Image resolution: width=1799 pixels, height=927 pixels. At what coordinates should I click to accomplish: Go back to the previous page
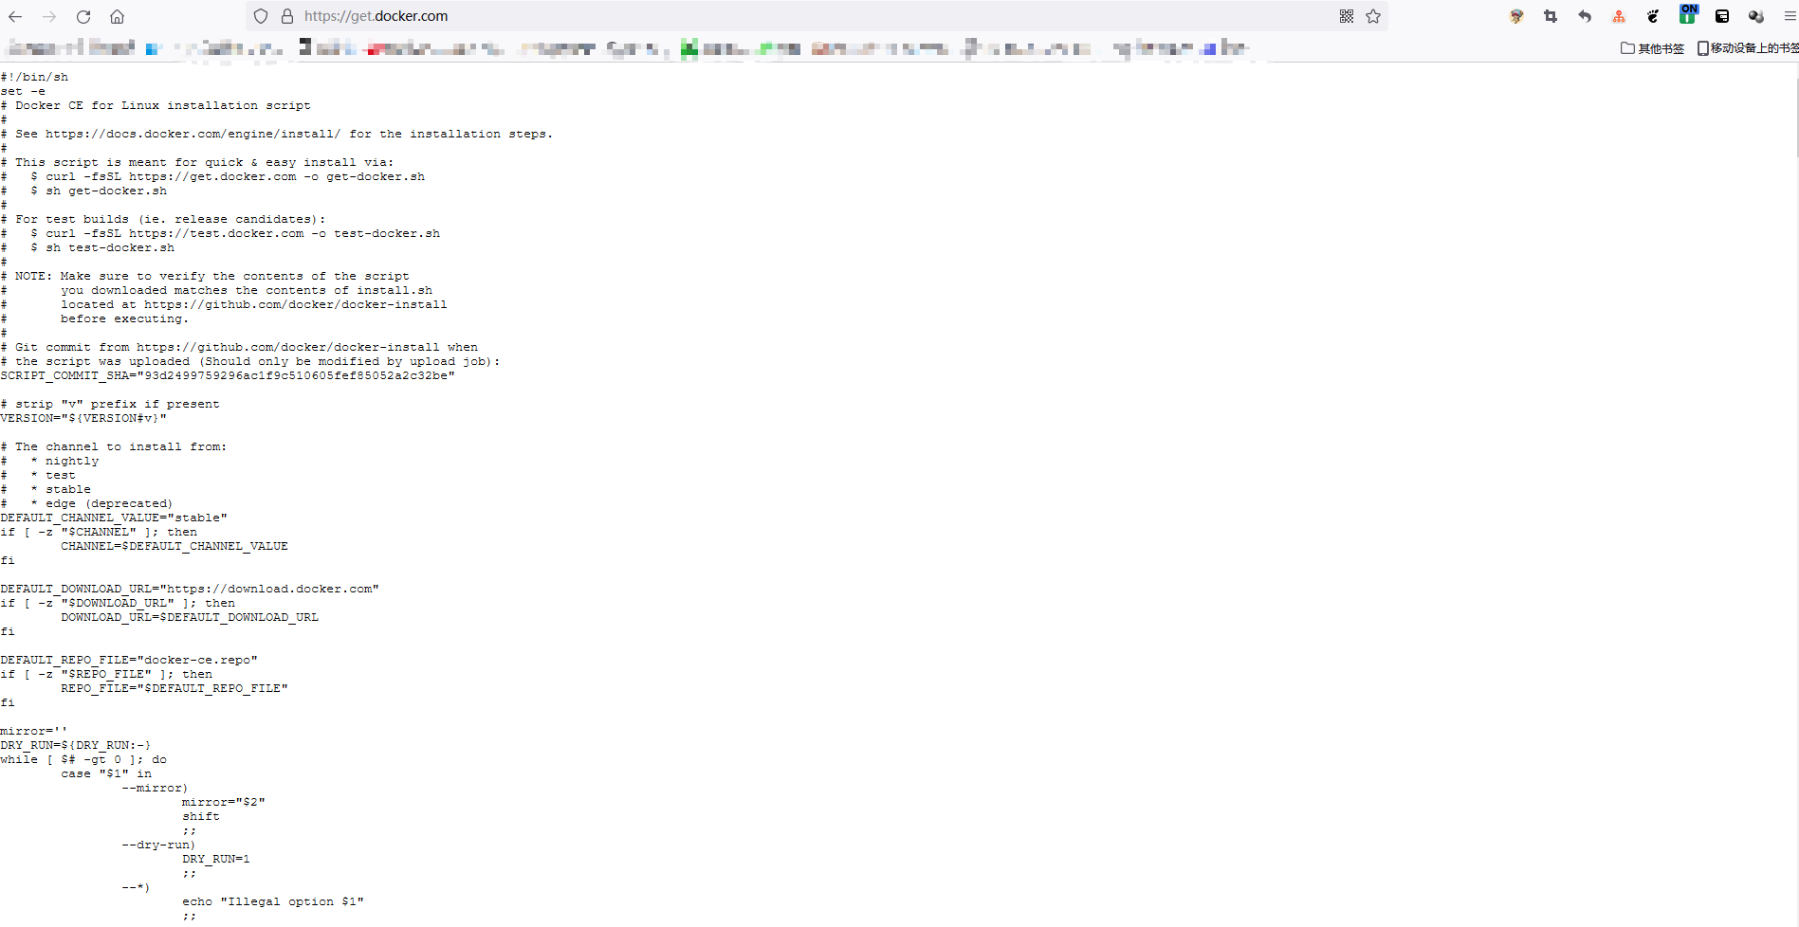[15, 16]
